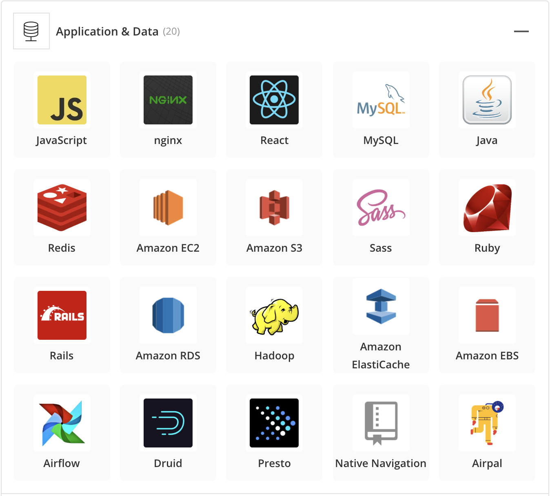
Task: Open the Amazon EBS red block icon
Action: point(487,315)
